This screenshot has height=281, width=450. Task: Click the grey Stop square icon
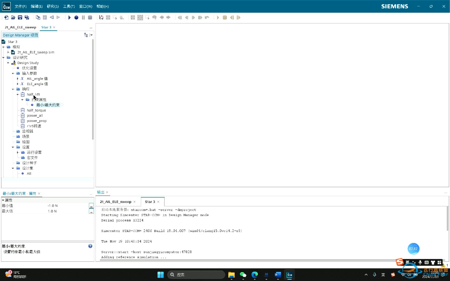90,17
